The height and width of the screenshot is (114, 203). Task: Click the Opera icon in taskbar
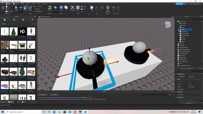[x=75, y=112]
